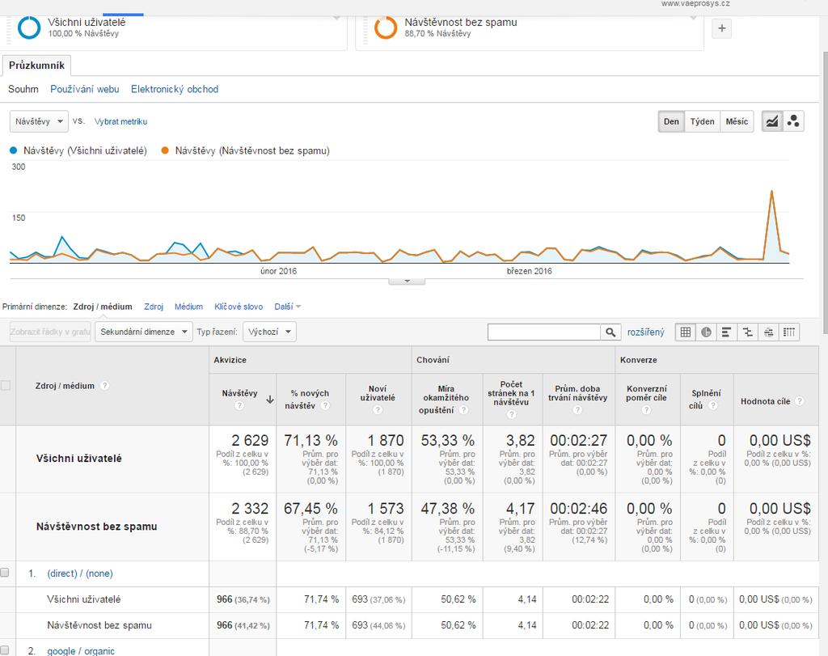Open help under Počet stránek na 1 návštěvu
Viewport: 828px width, 656px height.
[x=511, y=415]
